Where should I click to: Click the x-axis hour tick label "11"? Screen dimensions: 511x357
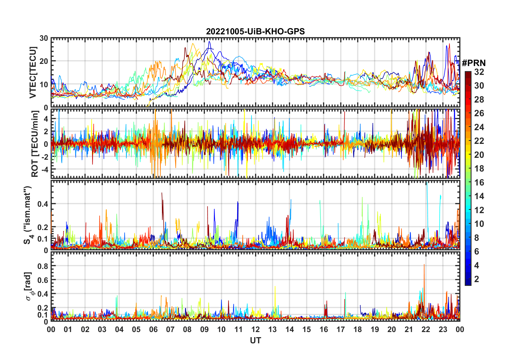tap(239, 330)
